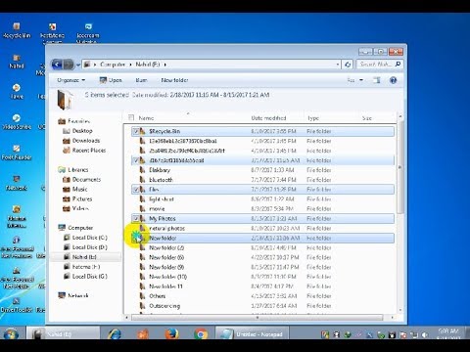
Task: Refresh the Nahid (E:) folder view
Action: tap(348, 65)
